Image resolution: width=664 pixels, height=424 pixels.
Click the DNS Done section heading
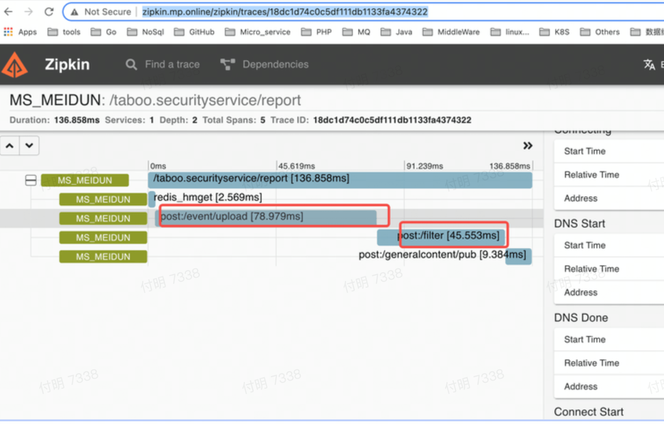coord(581,318)
